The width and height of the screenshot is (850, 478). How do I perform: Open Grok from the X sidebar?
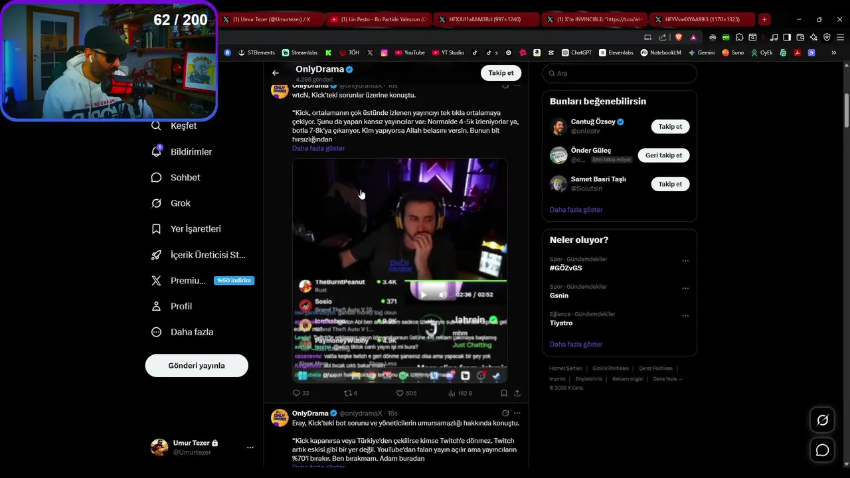point(171,203)
